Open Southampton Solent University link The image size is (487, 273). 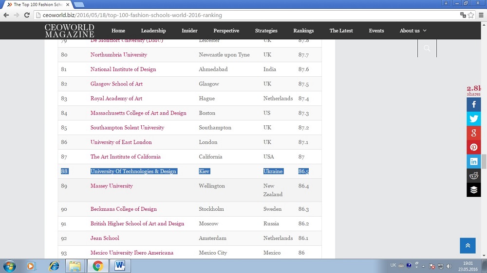pyautogui.click(x=127, y=127)
